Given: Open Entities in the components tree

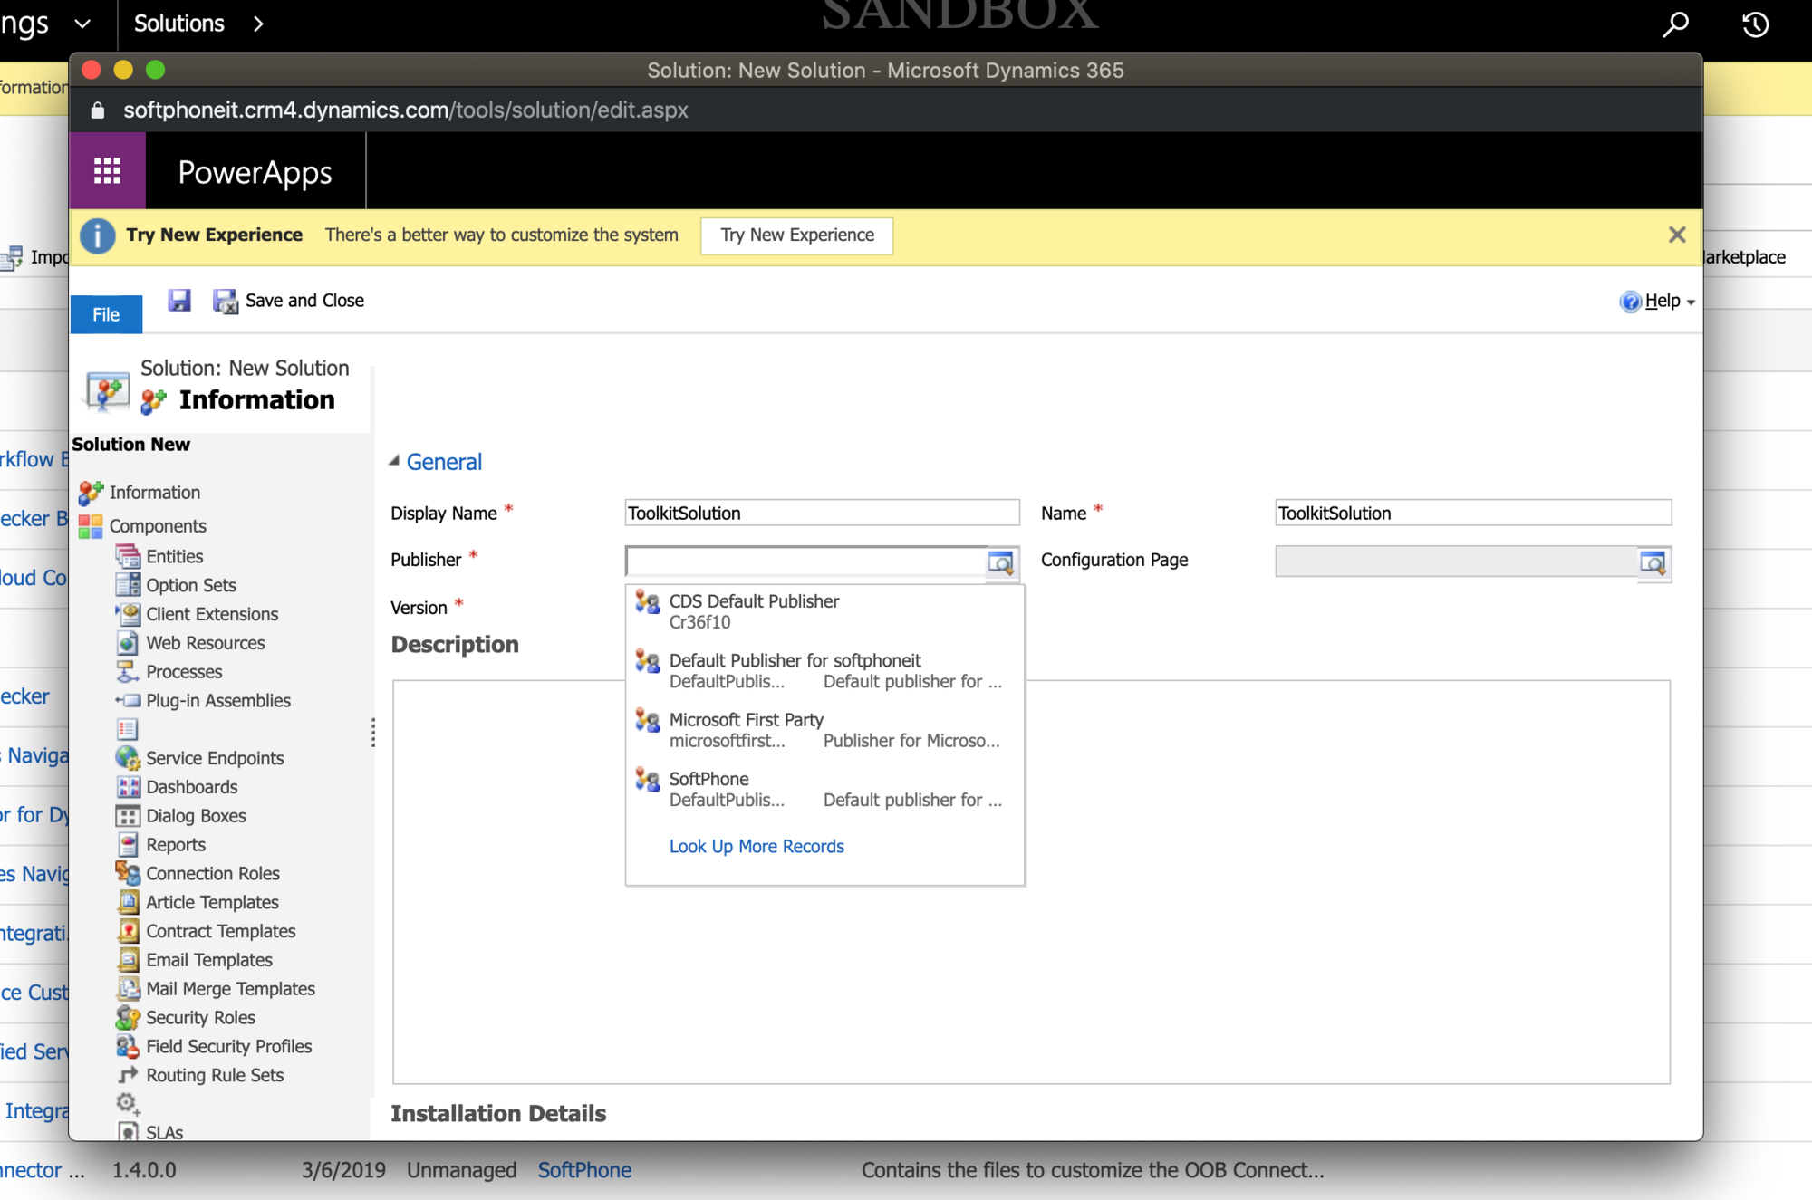Looking at the screenshot, I should point(175,556).
